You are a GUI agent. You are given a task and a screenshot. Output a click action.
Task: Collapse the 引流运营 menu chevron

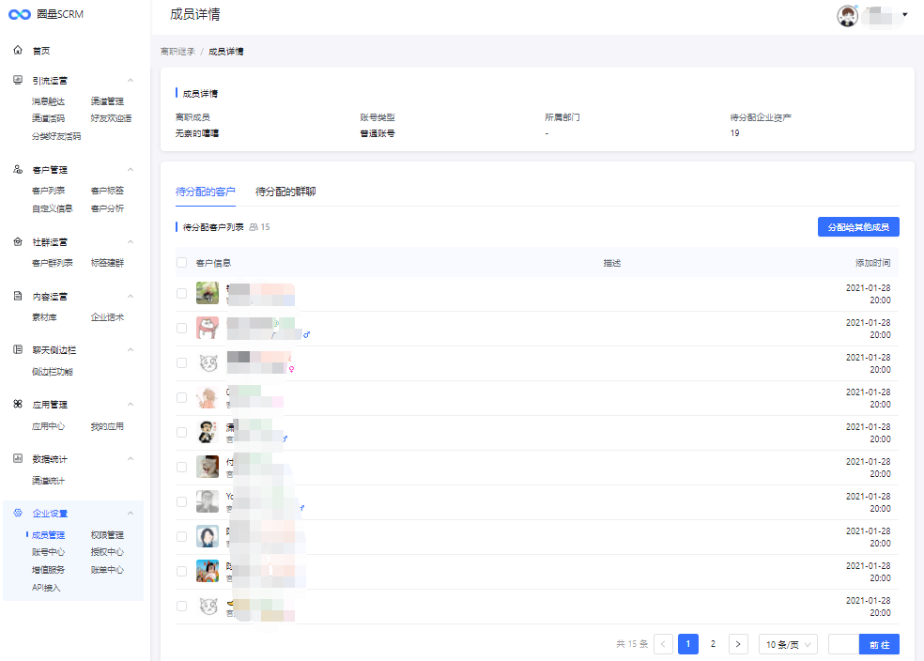[x=131, y=81]
